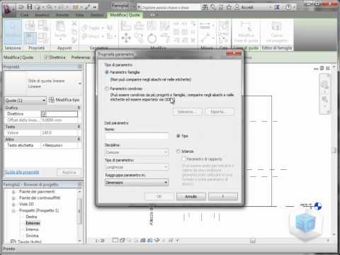Viewport: 340px width, 255px height.
Task: Click the Seleziona... button
Action: pyautogui.click(x=188, y=111)
